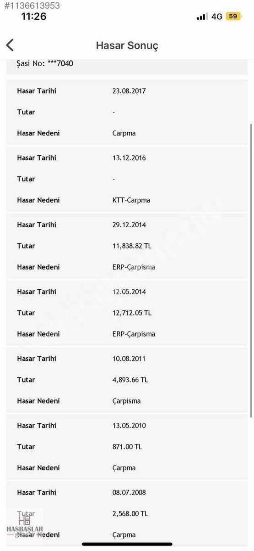Viewport: 254px width, 551px height.
Task: Tap the battery level indicator
Action: tap(233, 16)
